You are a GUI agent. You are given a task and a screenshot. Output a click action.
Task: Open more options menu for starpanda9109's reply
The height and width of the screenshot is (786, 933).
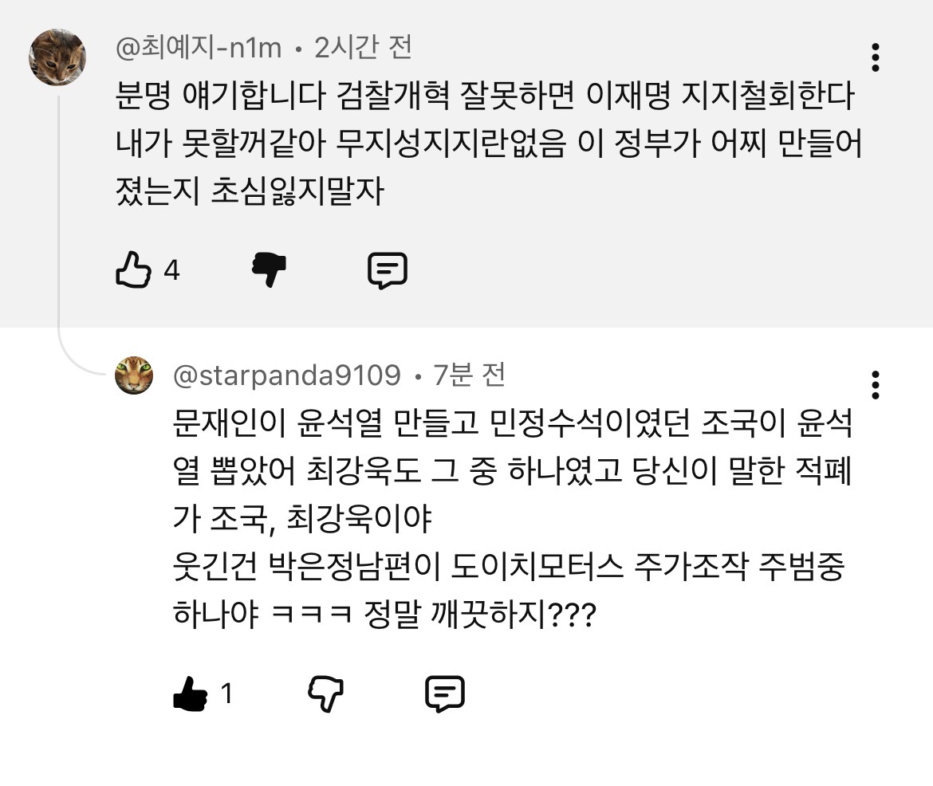tap(876, 385)
